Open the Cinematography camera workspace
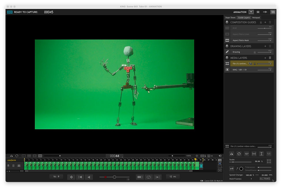Image resolution: width=282 pixels, height=189 pixels. point(258,12)
